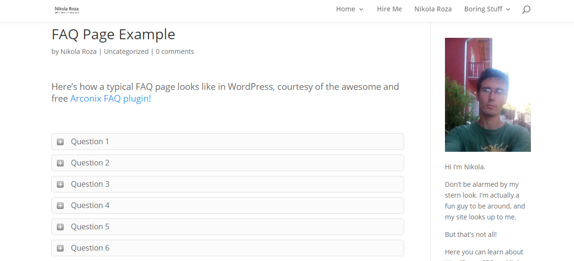Expand the Question 1 accordion title
The image size is (574, 261).
(90, 142)
